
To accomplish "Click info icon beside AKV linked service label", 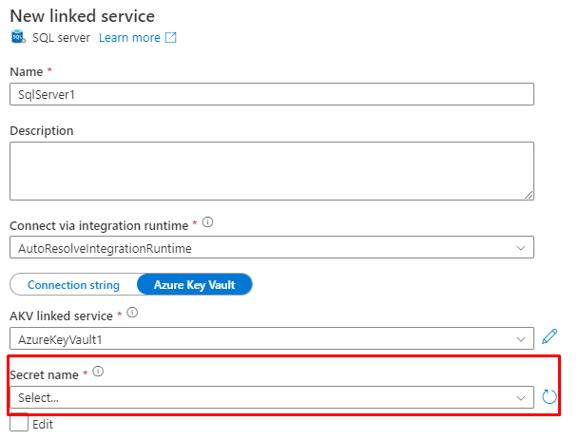I will click(132, 313).
